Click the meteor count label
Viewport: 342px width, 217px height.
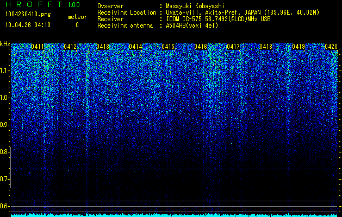click(77, 17)
